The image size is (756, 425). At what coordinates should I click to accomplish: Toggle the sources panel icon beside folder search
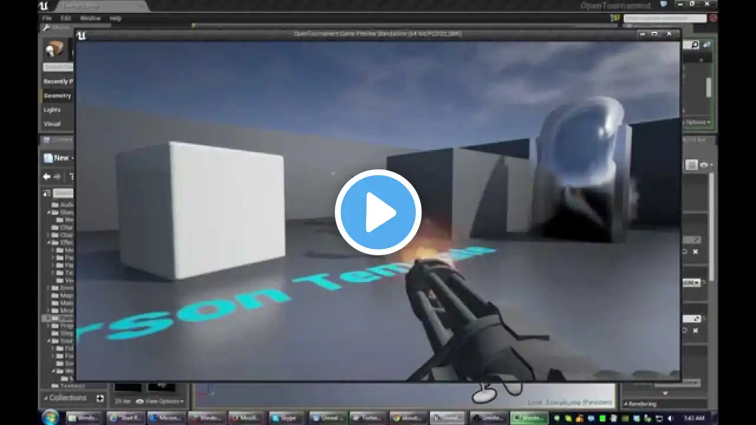point(47,194)
